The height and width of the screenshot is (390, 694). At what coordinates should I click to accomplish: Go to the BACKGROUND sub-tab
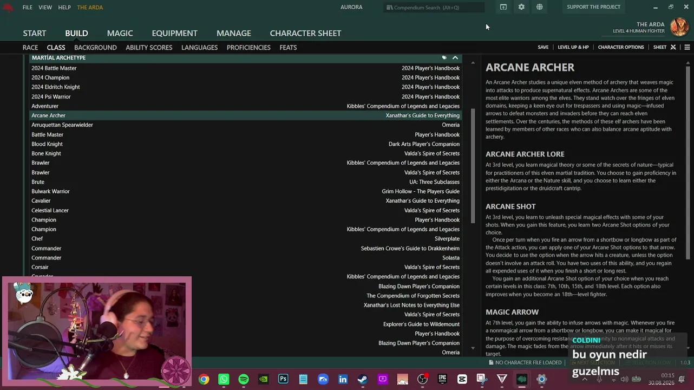[x=95, y=47]
